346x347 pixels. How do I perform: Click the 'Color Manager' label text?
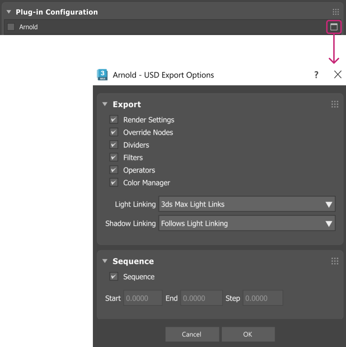point(147,183)
